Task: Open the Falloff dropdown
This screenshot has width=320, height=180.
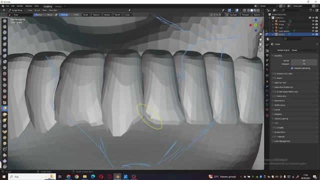Action: [118, 14]
